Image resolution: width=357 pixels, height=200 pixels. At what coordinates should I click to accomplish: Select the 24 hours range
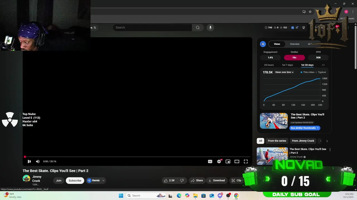coord(269,65)
